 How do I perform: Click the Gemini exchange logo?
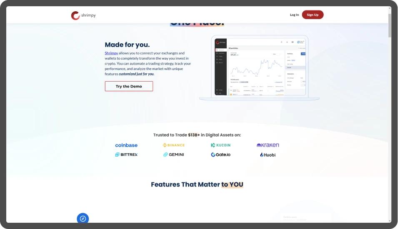coord(174,154)
